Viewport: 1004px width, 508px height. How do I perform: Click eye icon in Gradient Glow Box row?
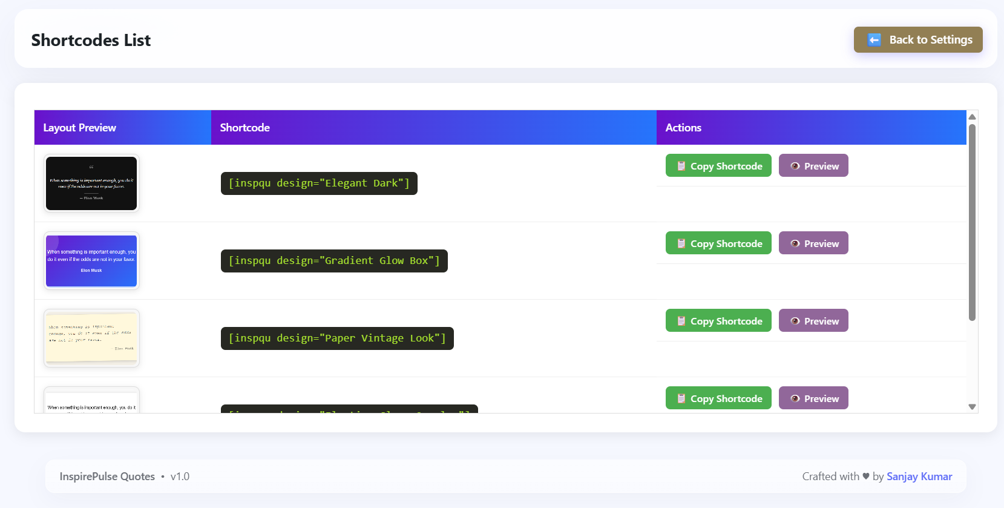click(x=795, y=243)
